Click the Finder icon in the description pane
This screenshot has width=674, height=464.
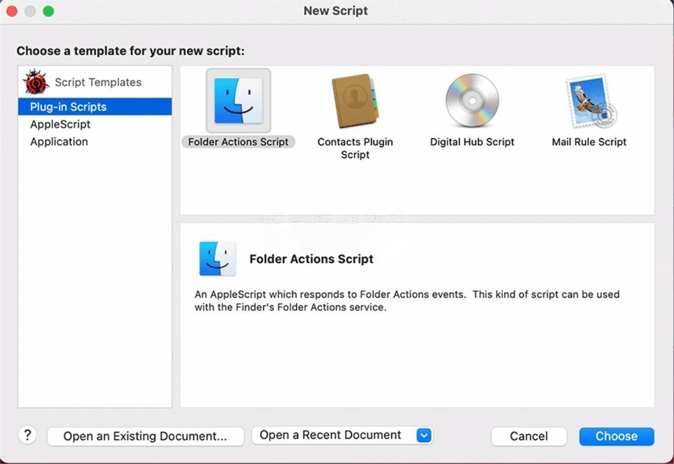(x=218, y=259)
